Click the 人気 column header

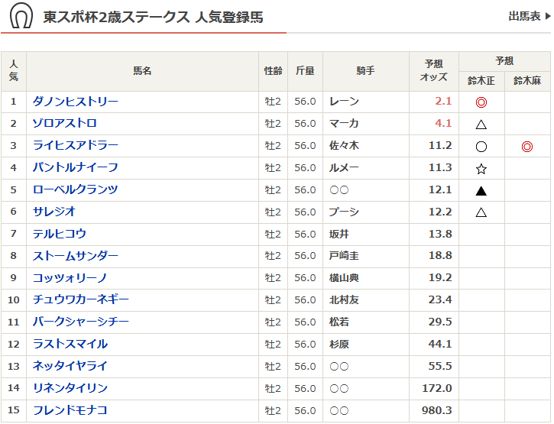[14, 71]
